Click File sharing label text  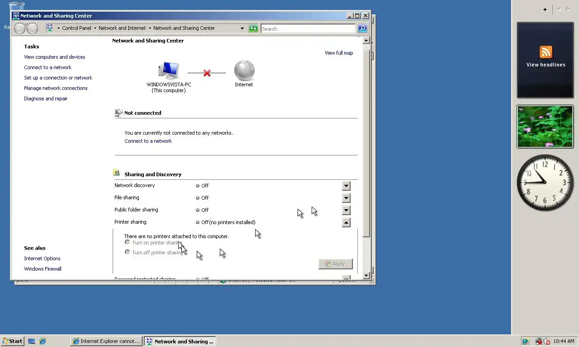click(x=127, y=197)
